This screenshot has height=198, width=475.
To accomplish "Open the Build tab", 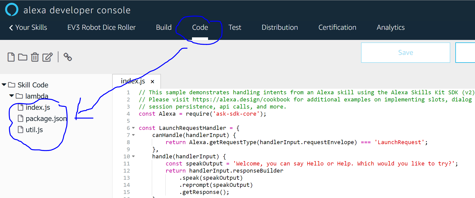I will [164, 27].
